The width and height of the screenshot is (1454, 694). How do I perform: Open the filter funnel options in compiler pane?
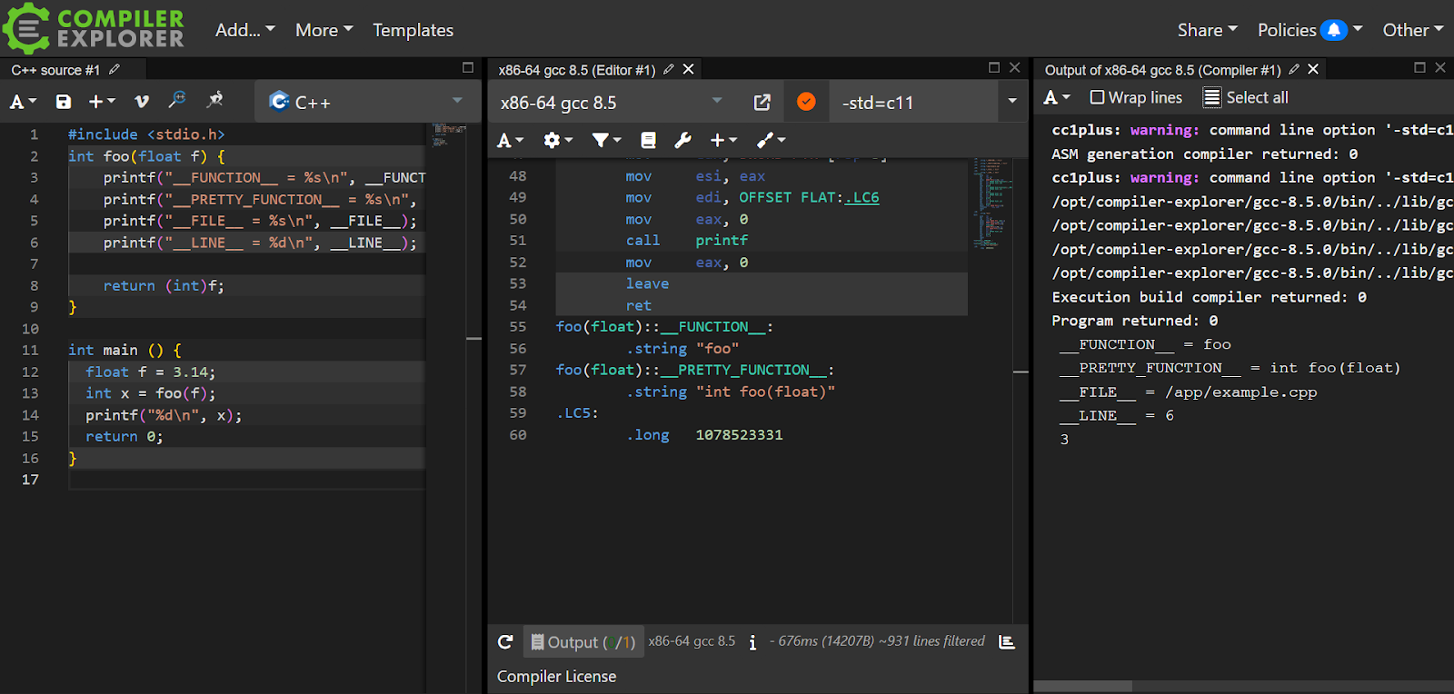[606, 140]
